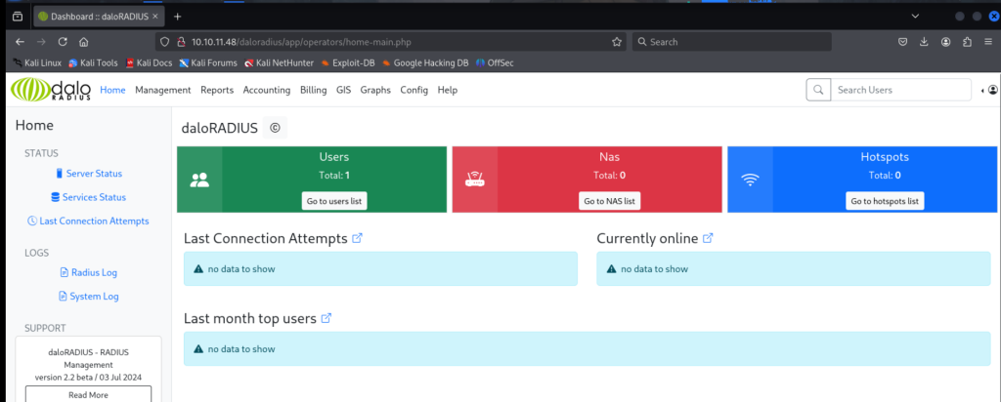Click the router icon on Nas card
1001x402 pixels.
click(x=474, y=181)
